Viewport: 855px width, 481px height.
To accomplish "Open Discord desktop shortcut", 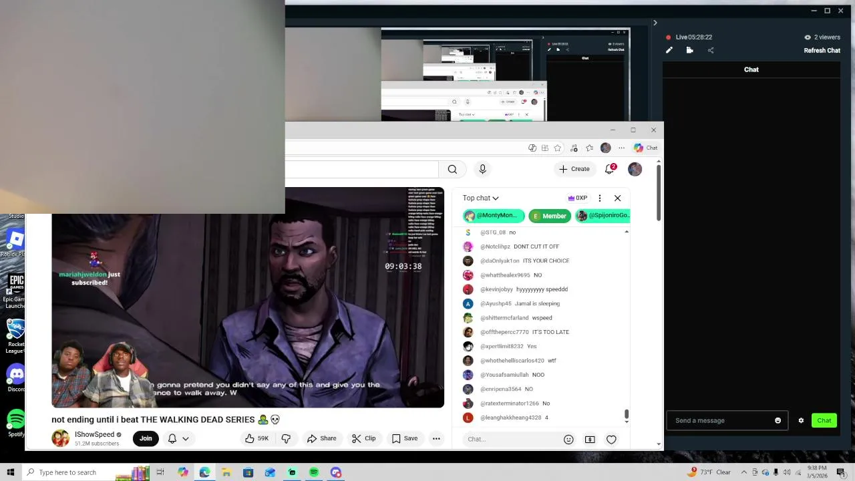I will coord(16,378).
